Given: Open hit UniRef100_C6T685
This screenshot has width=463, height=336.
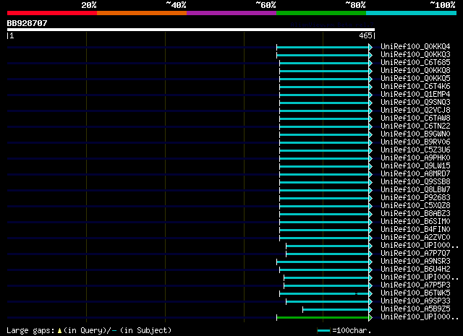Looking at the screenshot, I should point(415,63).
